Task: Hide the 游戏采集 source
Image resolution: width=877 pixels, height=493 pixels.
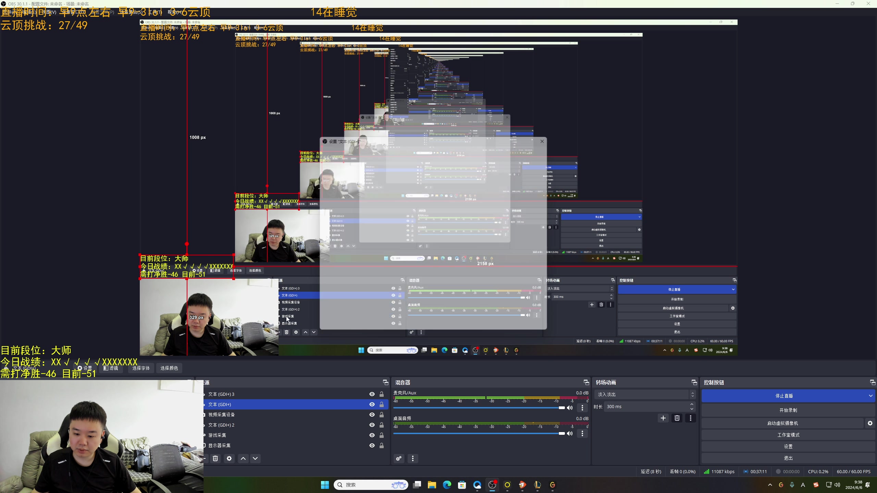Action: pyautogui.click(x=372, y=435)
